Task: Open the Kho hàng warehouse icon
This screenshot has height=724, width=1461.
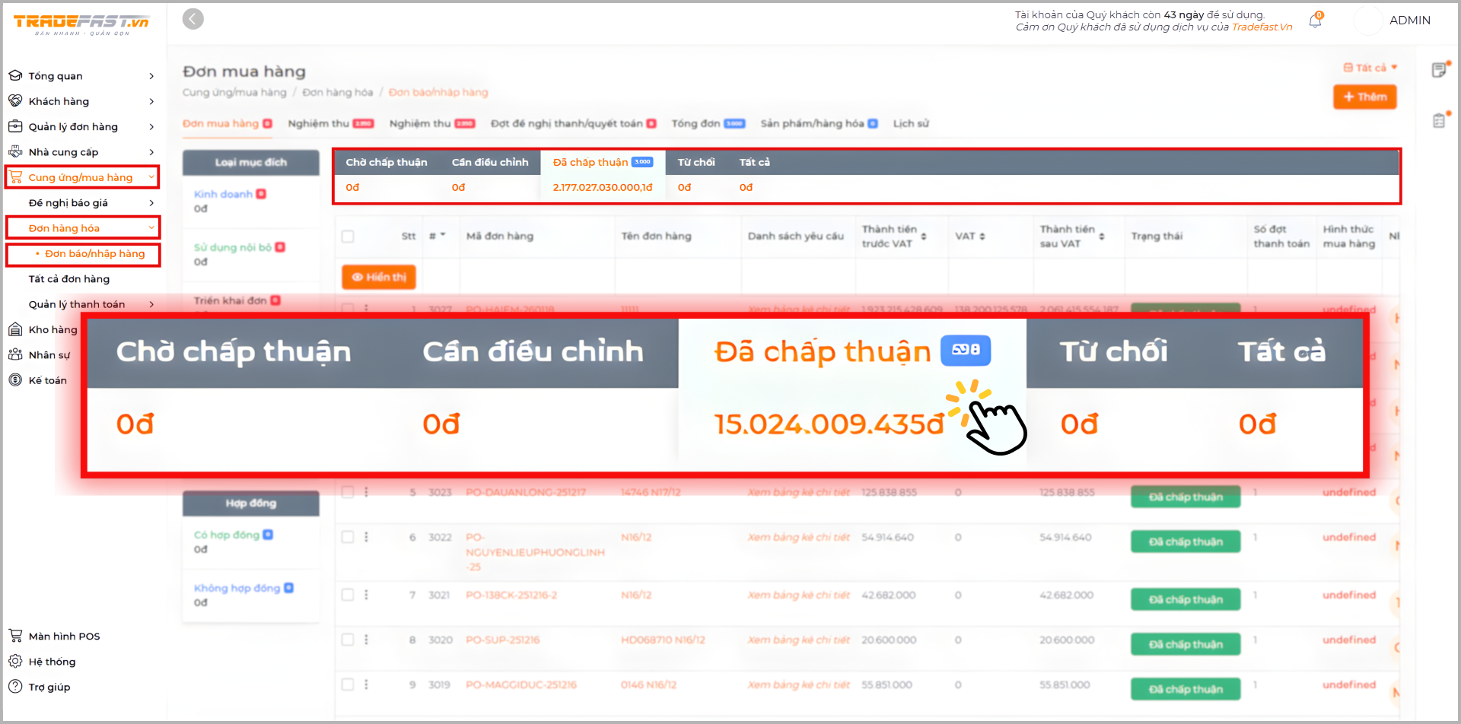Action: 15,329
